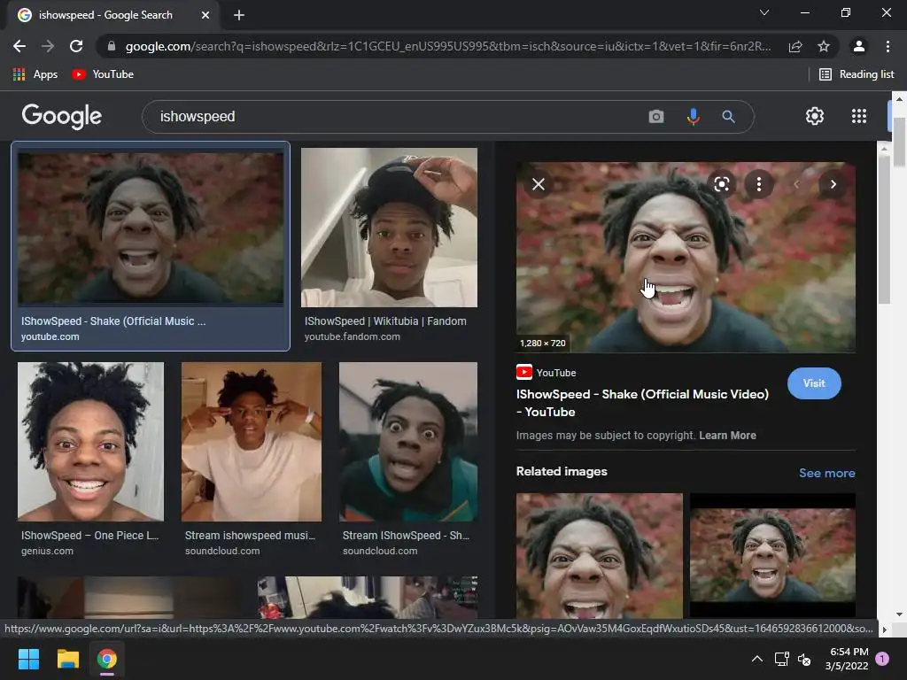
Task: Open the Reading list panel
Action: [857, 74]
